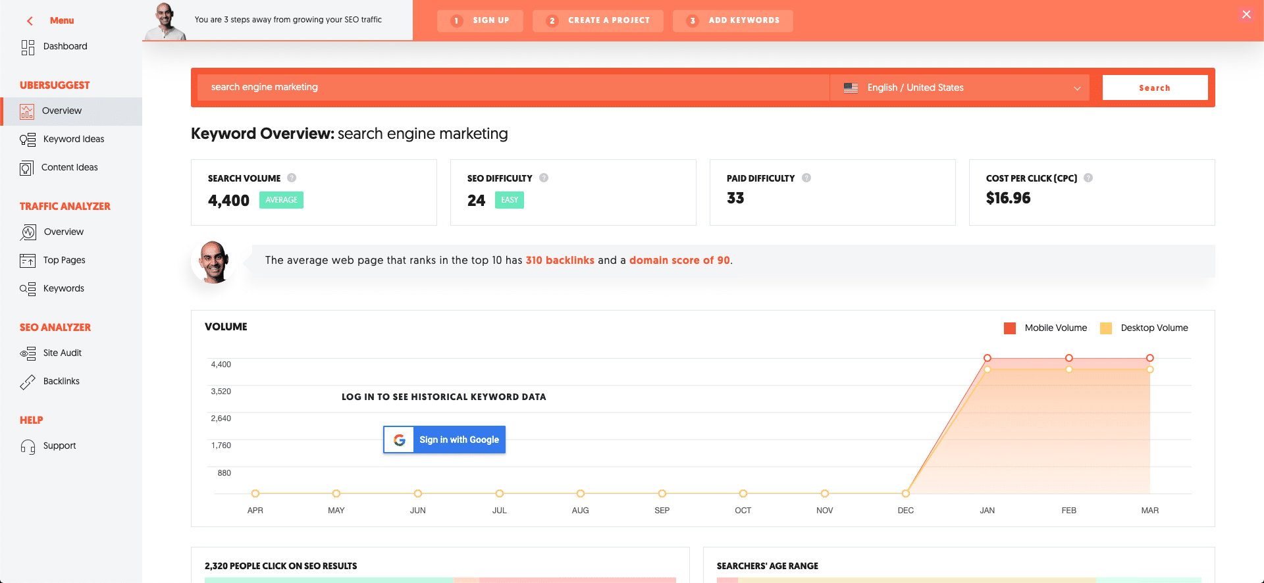Click the back arrow beside Menu
The image size is (1264, 583).
coord(30,21)
